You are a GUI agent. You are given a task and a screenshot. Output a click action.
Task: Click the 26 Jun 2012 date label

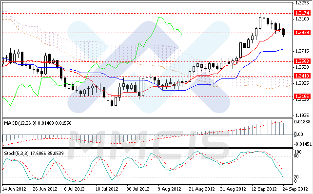point(45,189)
